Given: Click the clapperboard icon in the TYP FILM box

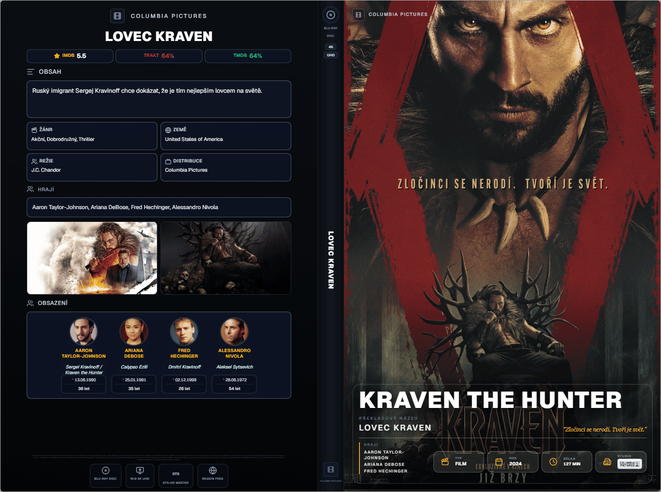Looking at the screenshot, I should pos(445,462).
